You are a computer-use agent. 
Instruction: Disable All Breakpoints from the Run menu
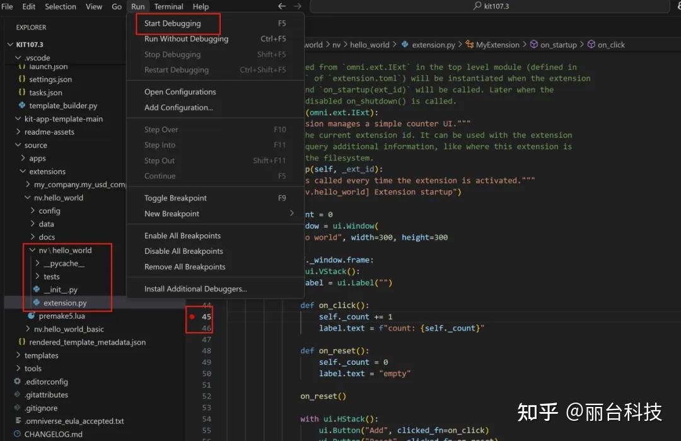(182, 251)
